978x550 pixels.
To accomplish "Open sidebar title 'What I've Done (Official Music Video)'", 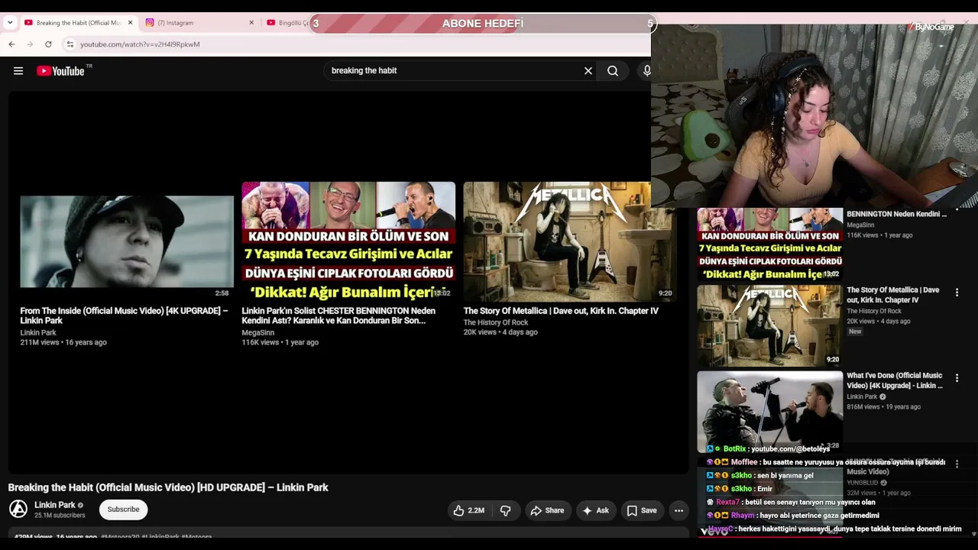I will (x=895, y=380).
